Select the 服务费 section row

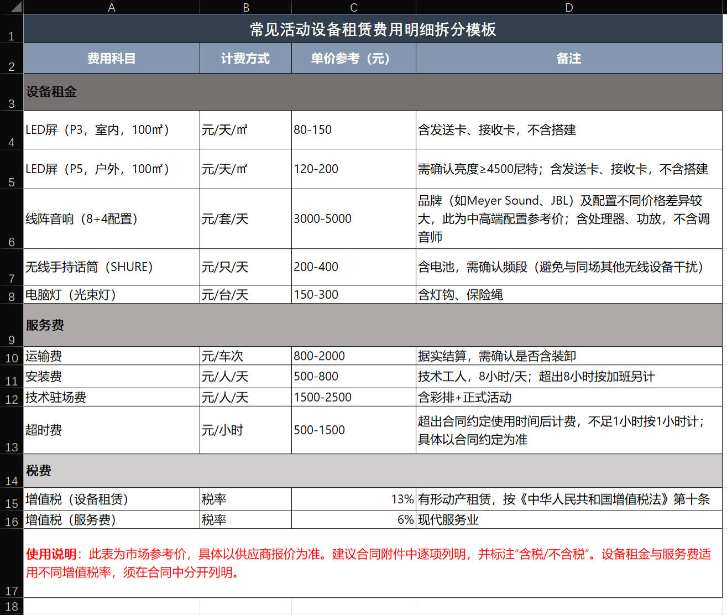(373, 325)
